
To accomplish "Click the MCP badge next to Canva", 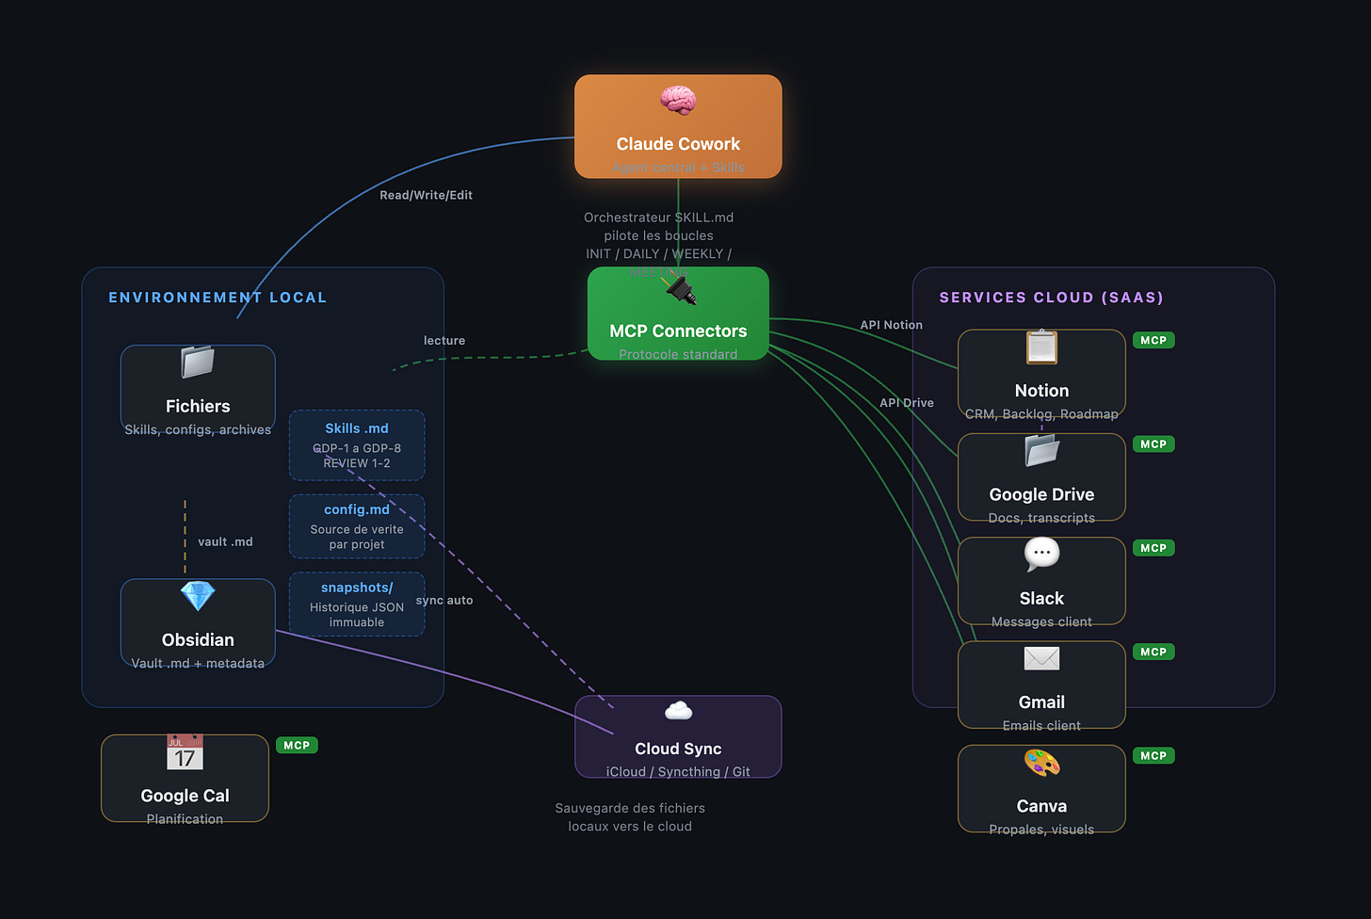I will point(1153,755).
